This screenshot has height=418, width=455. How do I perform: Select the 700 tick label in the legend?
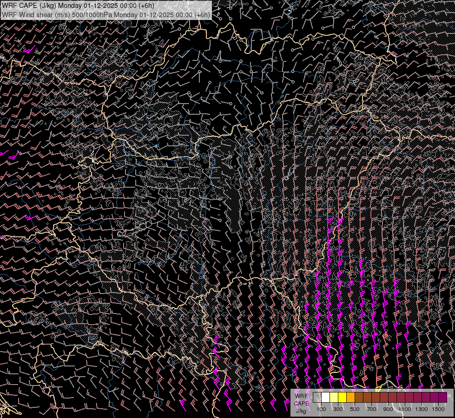click(x=371, y=409)
